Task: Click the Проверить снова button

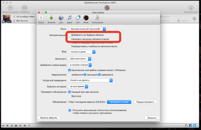Action: [x=119, y=102]
